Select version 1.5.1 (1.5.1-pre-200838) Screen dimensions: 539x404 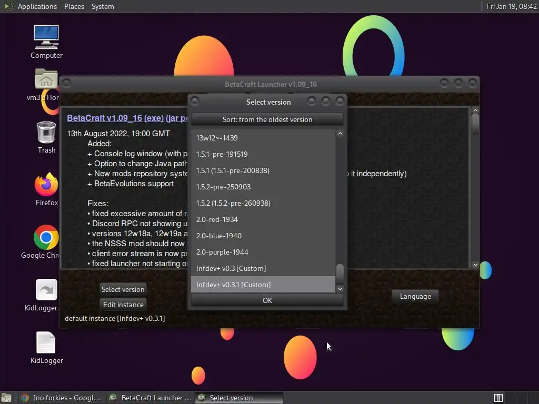tap(263, 170)
